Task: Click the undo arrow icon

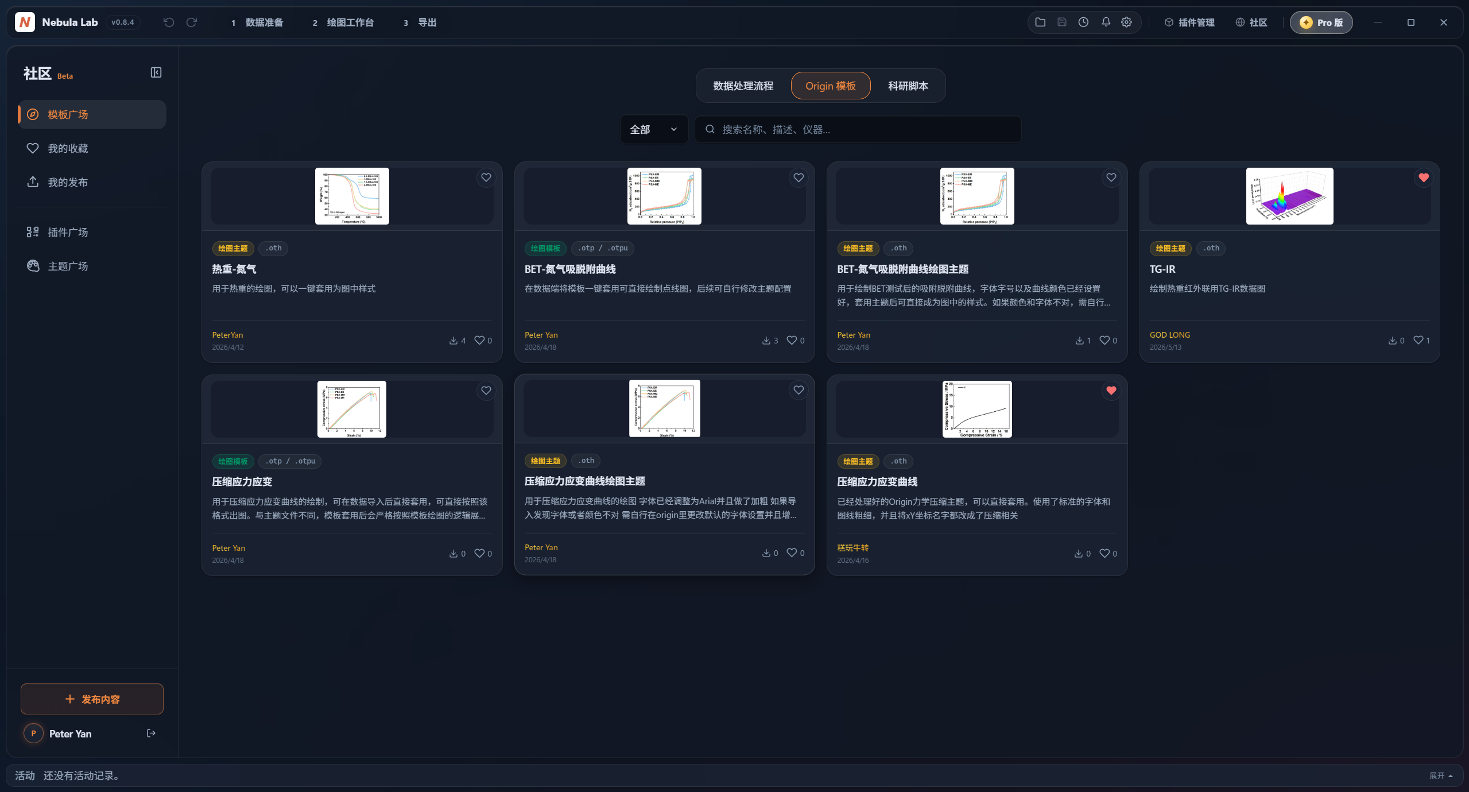Action: click(169, 22)
